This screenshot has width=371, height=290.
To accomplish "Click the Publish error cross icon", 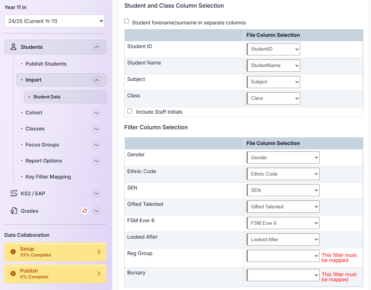I will click(x=13, y=274).
